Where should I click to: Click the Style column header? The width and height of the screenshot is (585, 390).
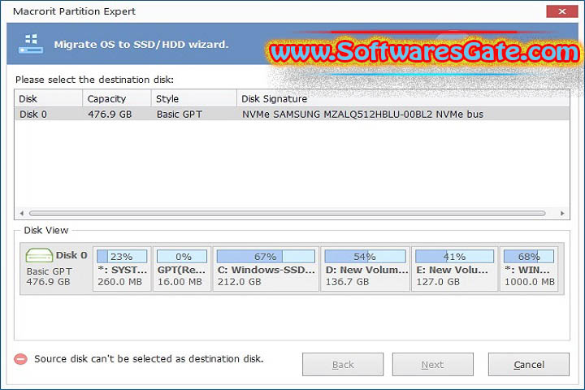pyautogui.click(x=194, y=98)
